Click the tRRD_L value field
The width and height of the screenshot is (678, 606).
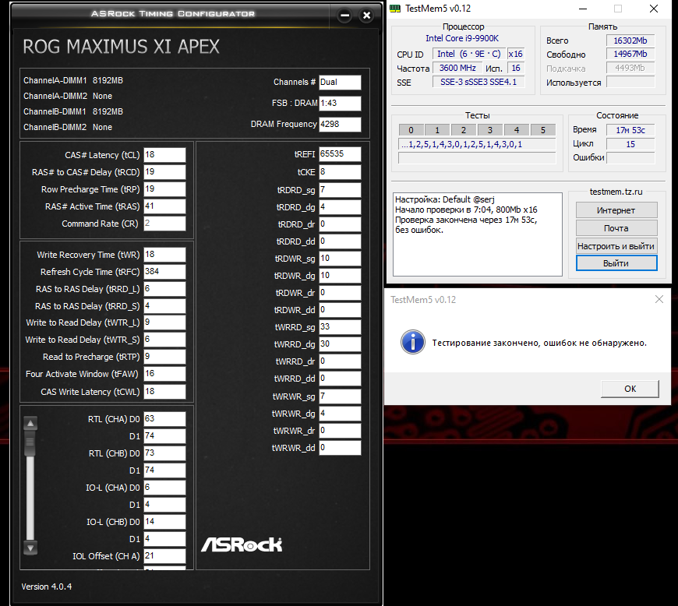click(x=164, y=289)
